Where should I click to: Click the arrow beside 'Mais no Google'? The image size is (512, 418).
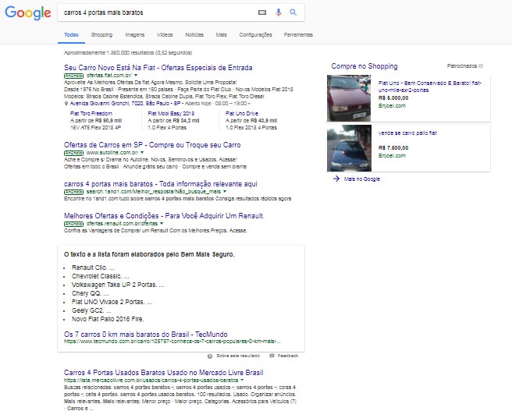tap(336, 179)
